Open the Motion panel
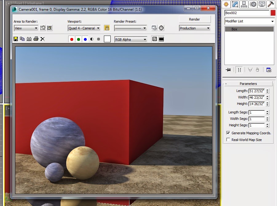 [253, 4]
